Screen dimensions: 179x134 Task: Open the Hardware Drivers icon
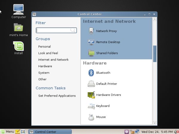(x=91, y=95)
